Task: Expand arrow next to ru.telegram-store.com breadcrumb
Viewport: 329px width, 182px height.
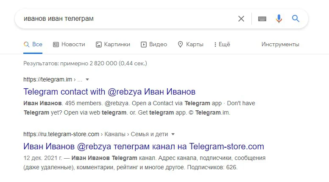Action: pyautogui.click(x=172, y=134)
